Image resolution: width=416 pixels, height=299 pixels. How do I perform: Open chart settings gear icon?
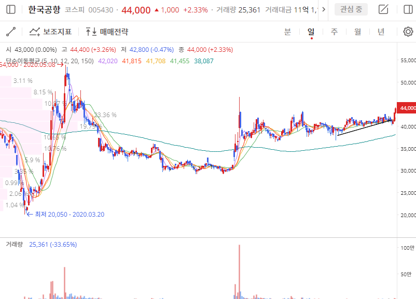tap(408, 32)
